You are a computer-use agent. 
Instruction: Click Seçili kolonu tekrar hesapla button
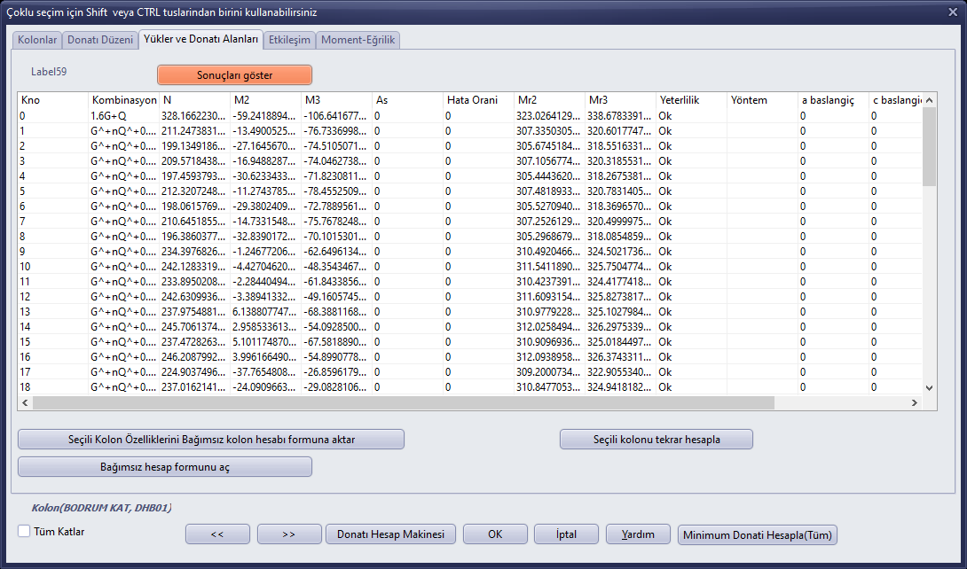tap(656, 440)
